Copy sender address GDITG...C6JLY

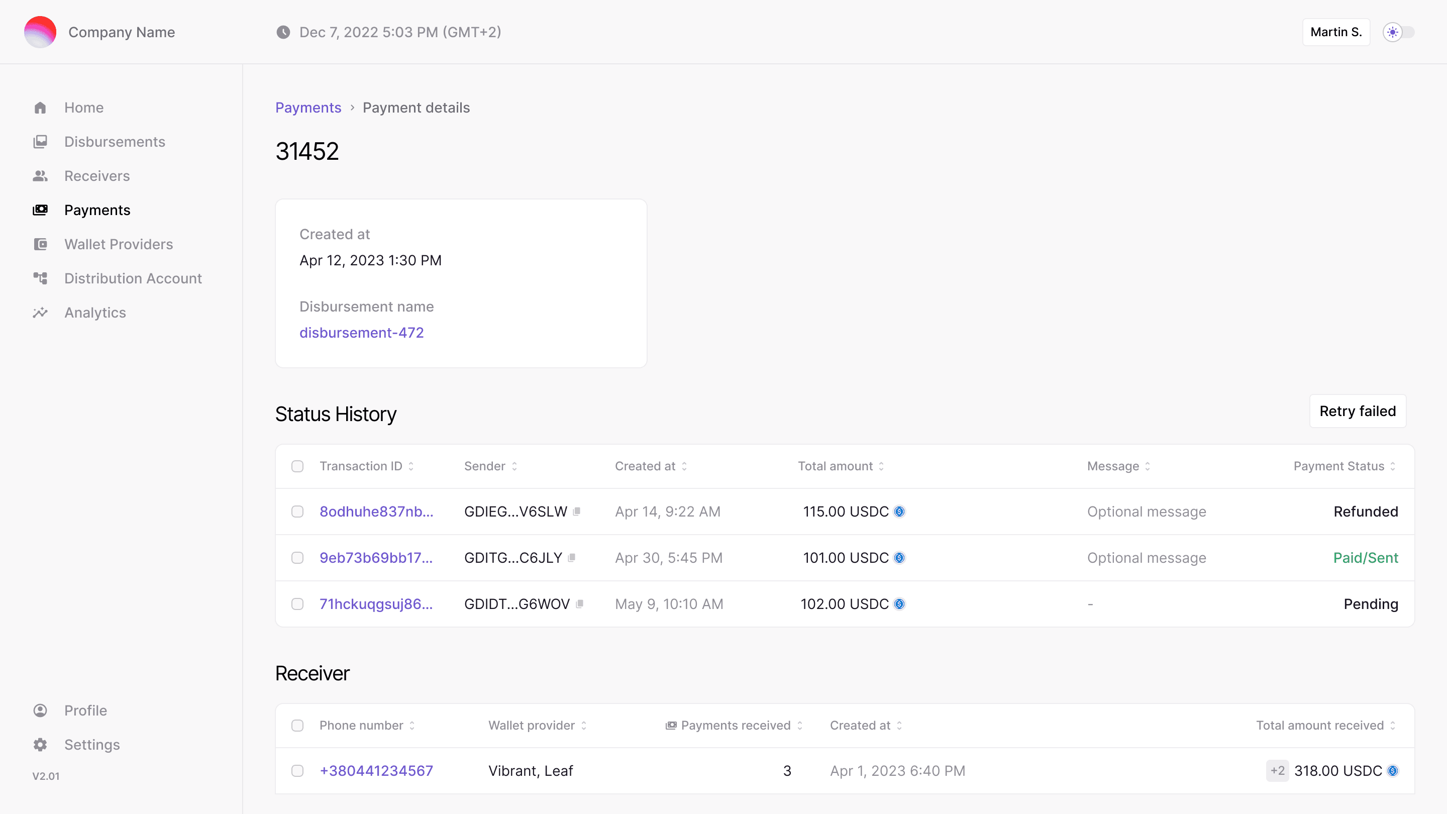[x=571, y=558]
